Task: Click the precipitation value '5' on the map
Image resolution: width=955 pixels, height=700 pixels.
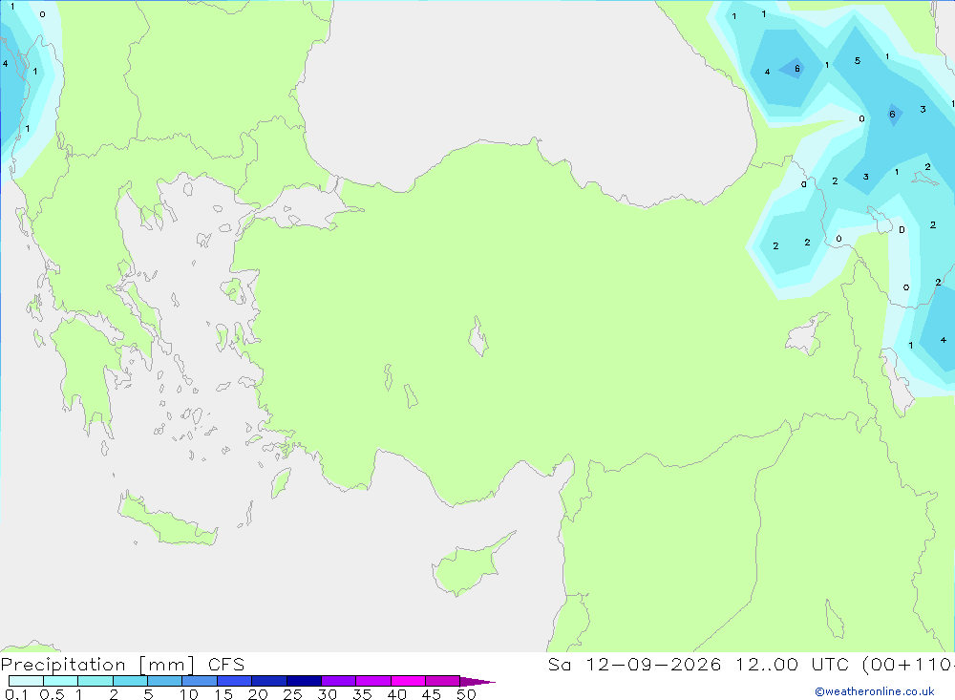Action: (x=858, y=61)
